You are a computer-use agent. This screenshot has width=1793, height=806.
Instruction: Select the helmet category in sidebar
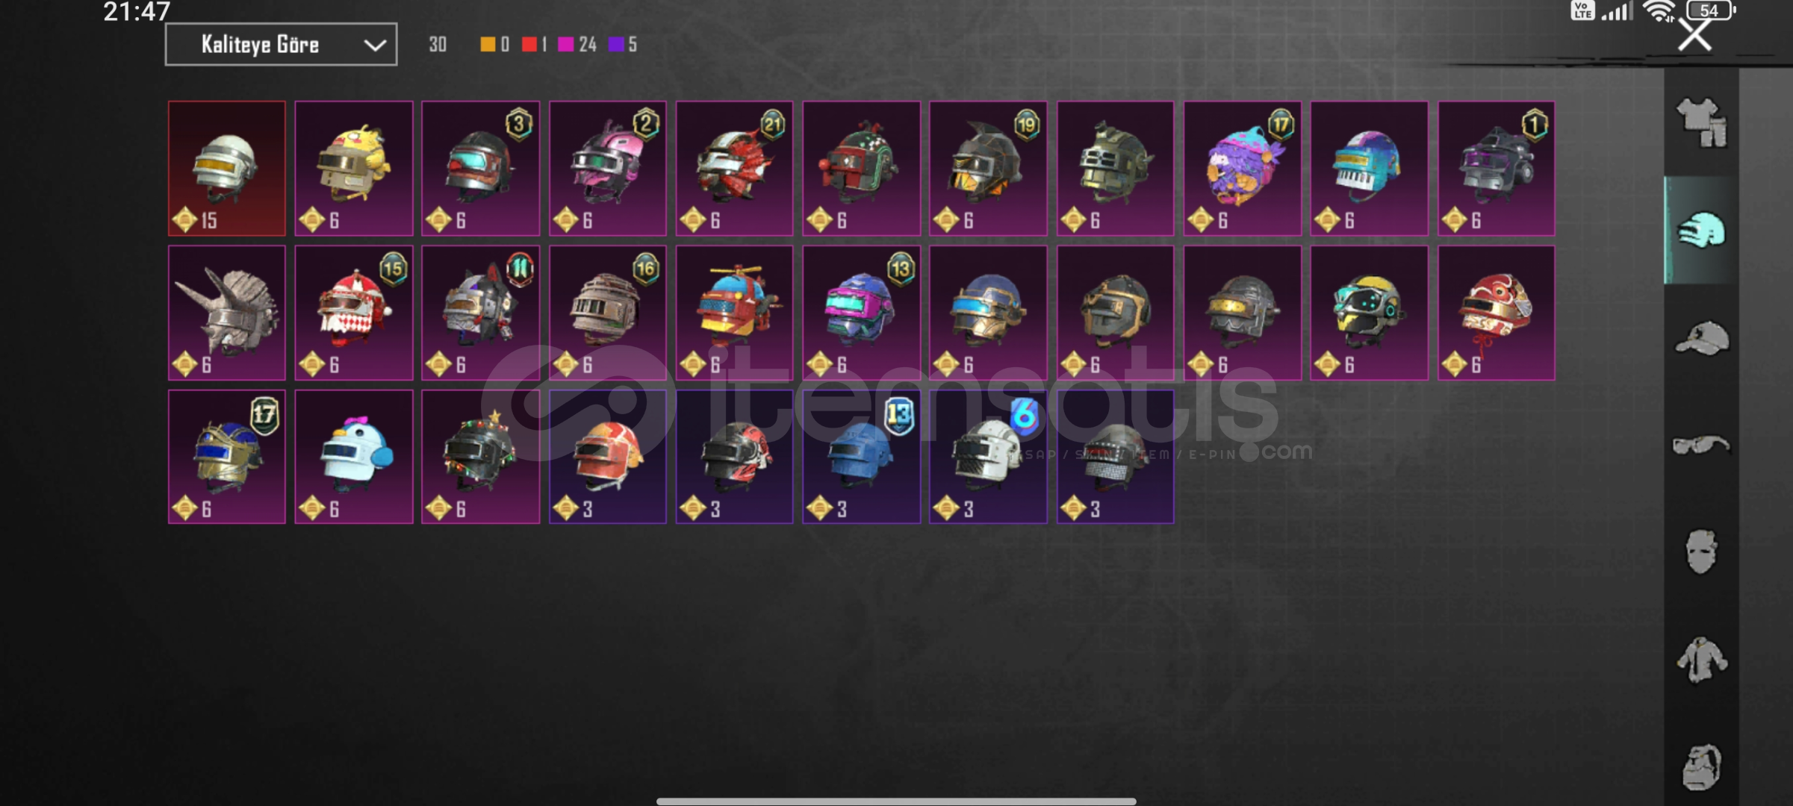tap(1702, 231)
